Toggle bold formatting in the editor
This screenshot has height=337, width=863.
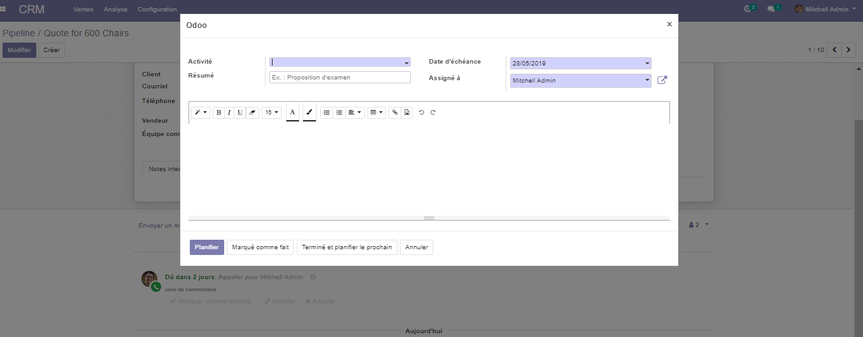pos(218,113)
